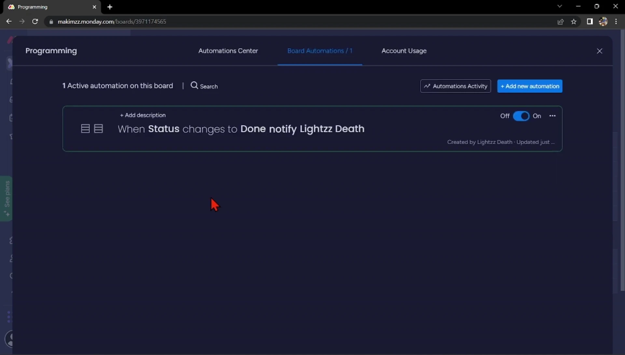Image resolution: width=625 pixels, height=355 pixels.
Task: Select the Board Automations / 1 tab
Action: pyautogui.click(x=320, y=51)
